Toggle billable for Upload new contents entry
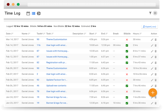The height and width of the screenshot is (112, 163). [x=127, y=86]
